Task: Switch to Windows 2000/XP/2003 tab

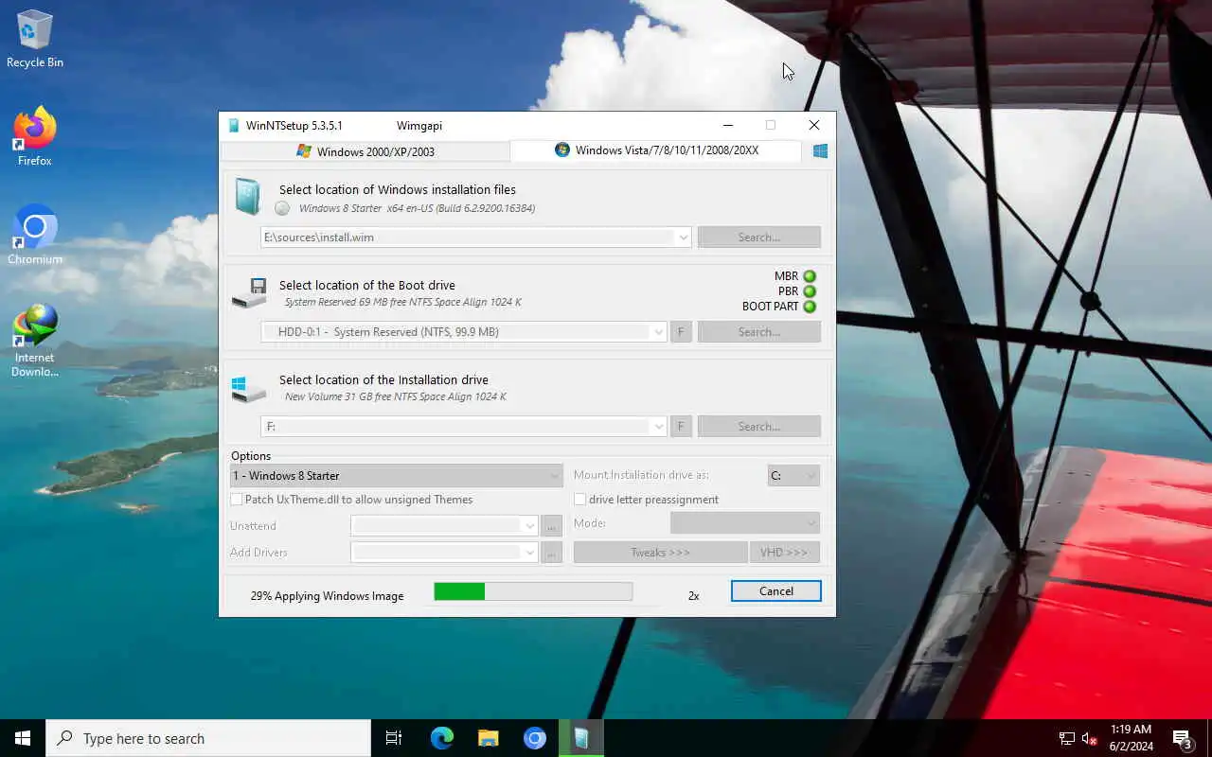Action: click(365, 151)
